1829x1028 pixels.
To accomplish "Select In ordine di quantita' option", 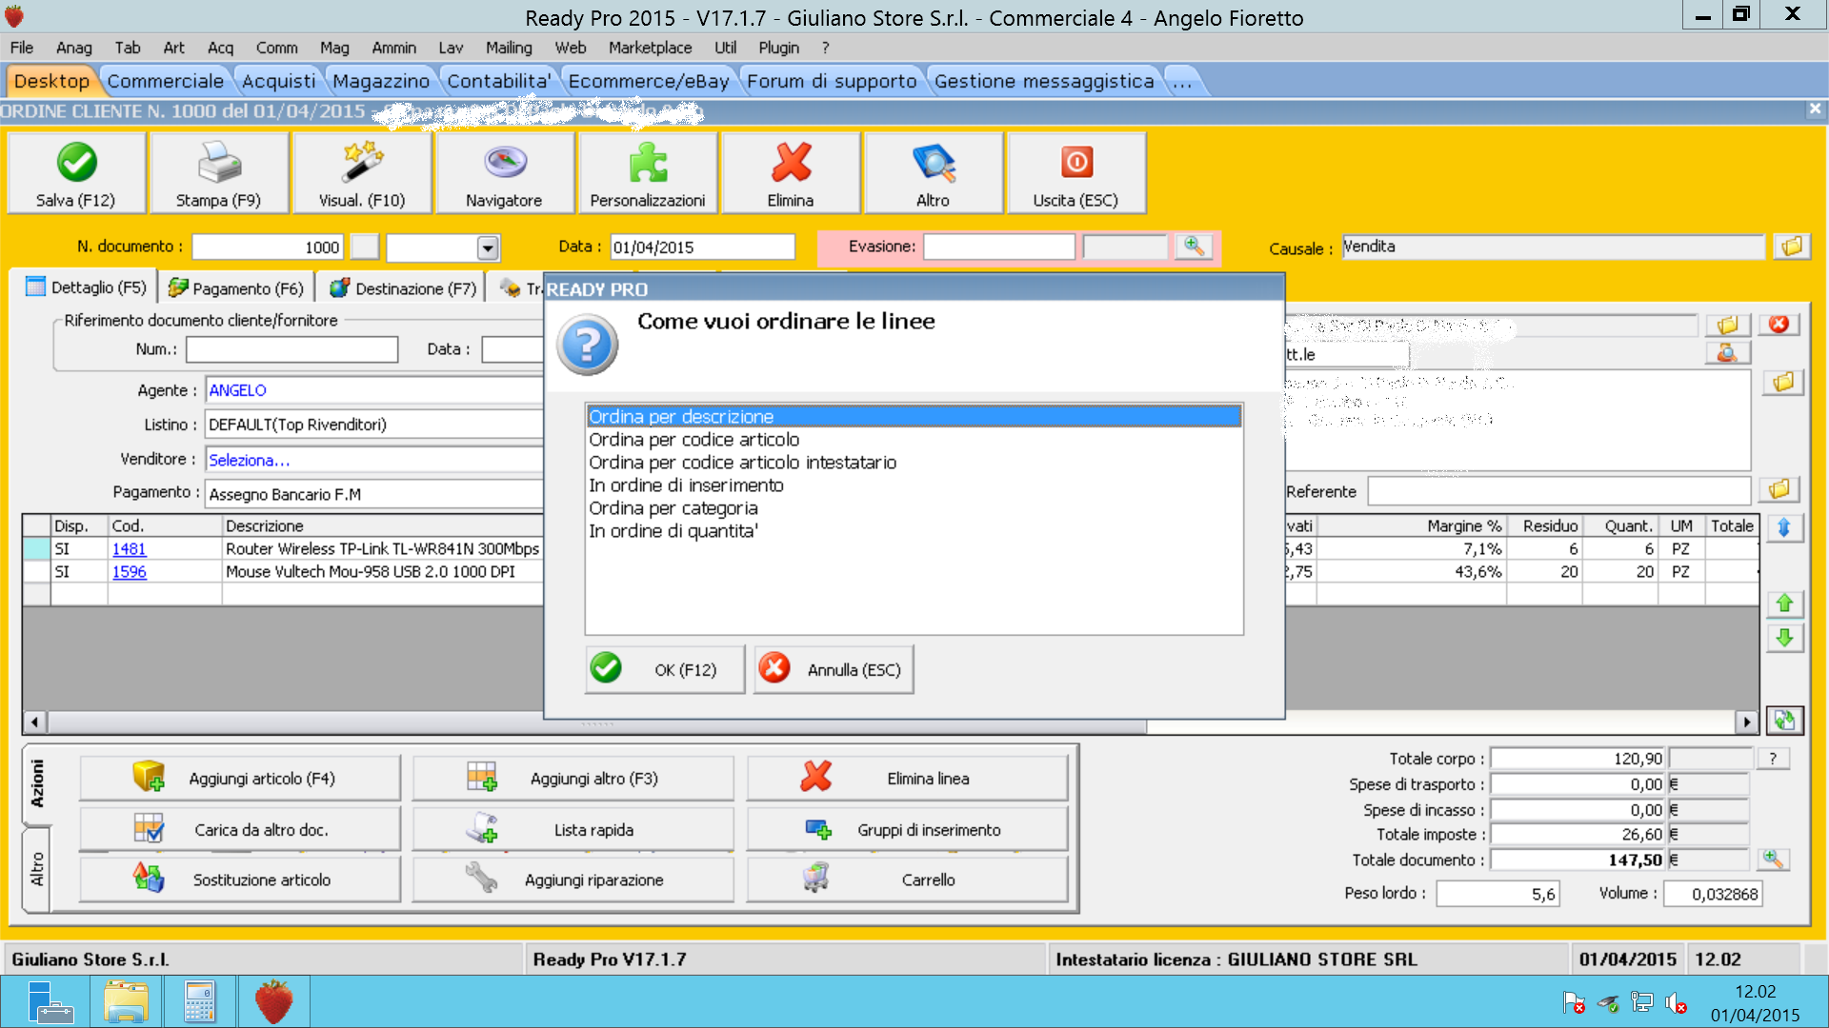I will pos(914,530).
